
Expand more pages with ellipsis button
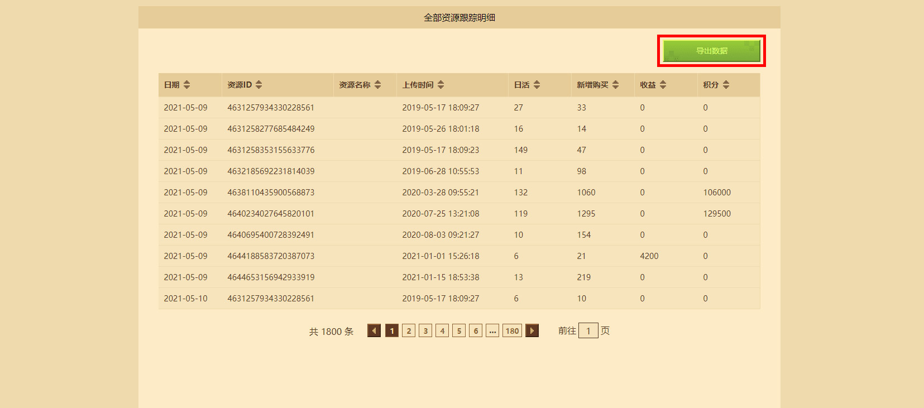pyautogui.click(x=492, y=331)
